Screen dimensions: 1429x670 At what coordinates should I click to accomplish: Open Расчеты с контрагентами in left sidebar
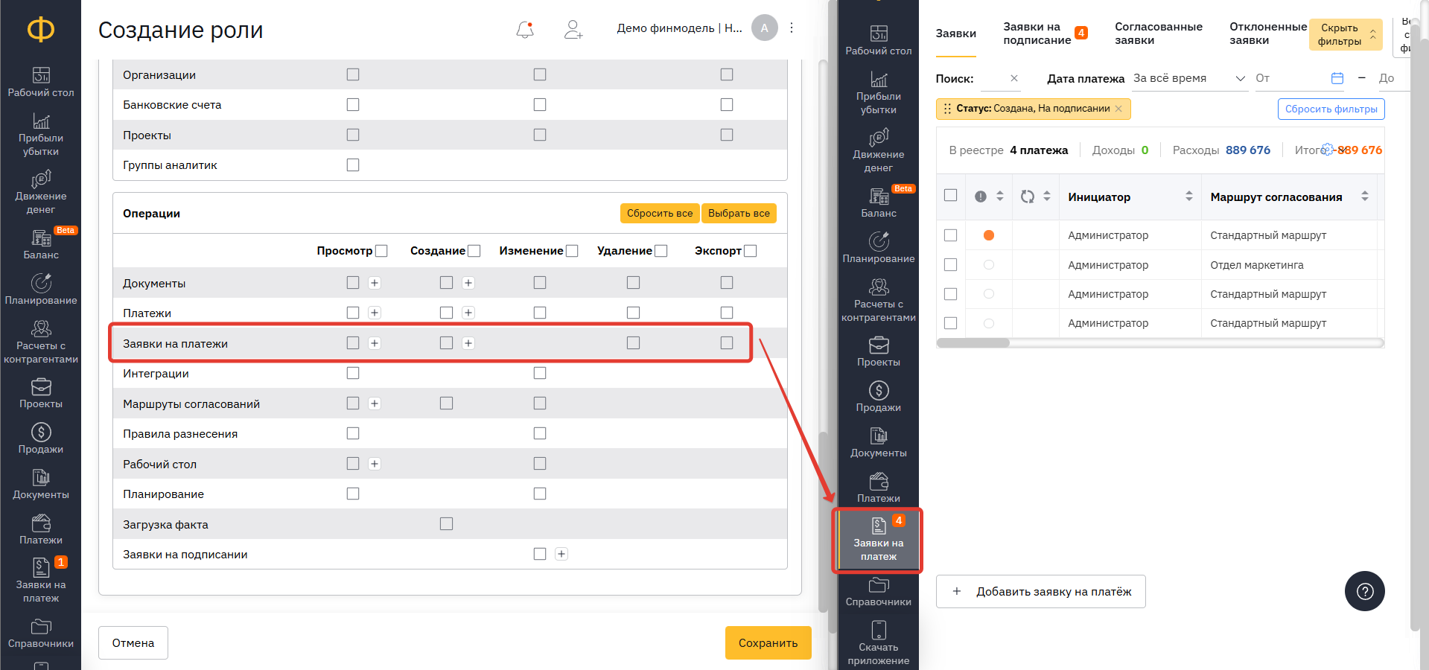tap(41, 341)
